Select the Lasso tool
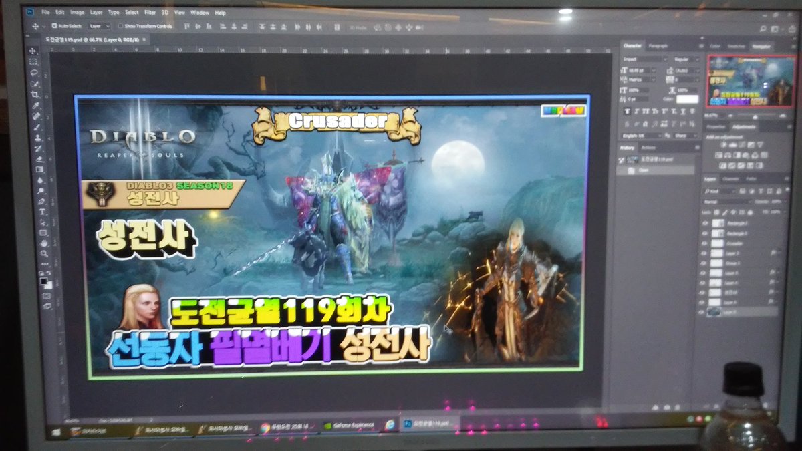This screenshot has height=451, width=802. 33,73
